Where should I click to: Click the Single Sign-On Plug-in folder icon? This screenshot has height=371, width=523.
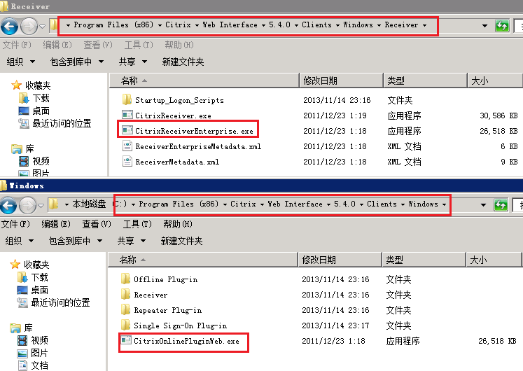[x=125, y=325]
